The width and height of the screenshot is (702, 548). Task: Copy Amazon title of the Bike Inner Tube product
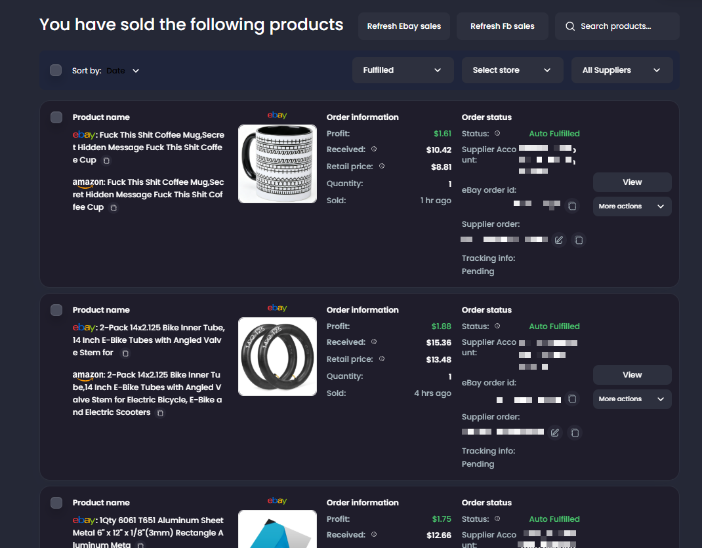coord(160,413)
